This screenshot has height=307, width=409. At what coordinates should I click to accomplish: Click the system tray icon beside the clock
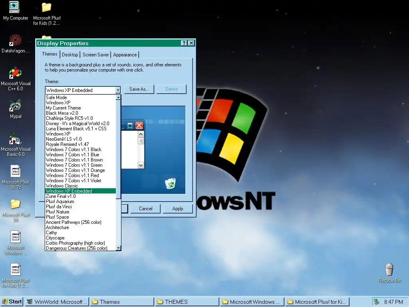pos(376,302)
